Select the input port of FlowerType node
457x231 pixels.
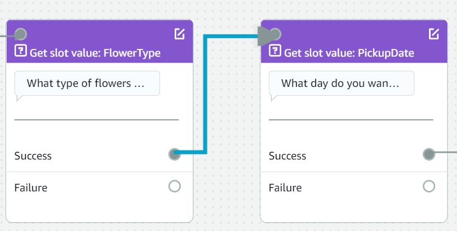[20, 35]
